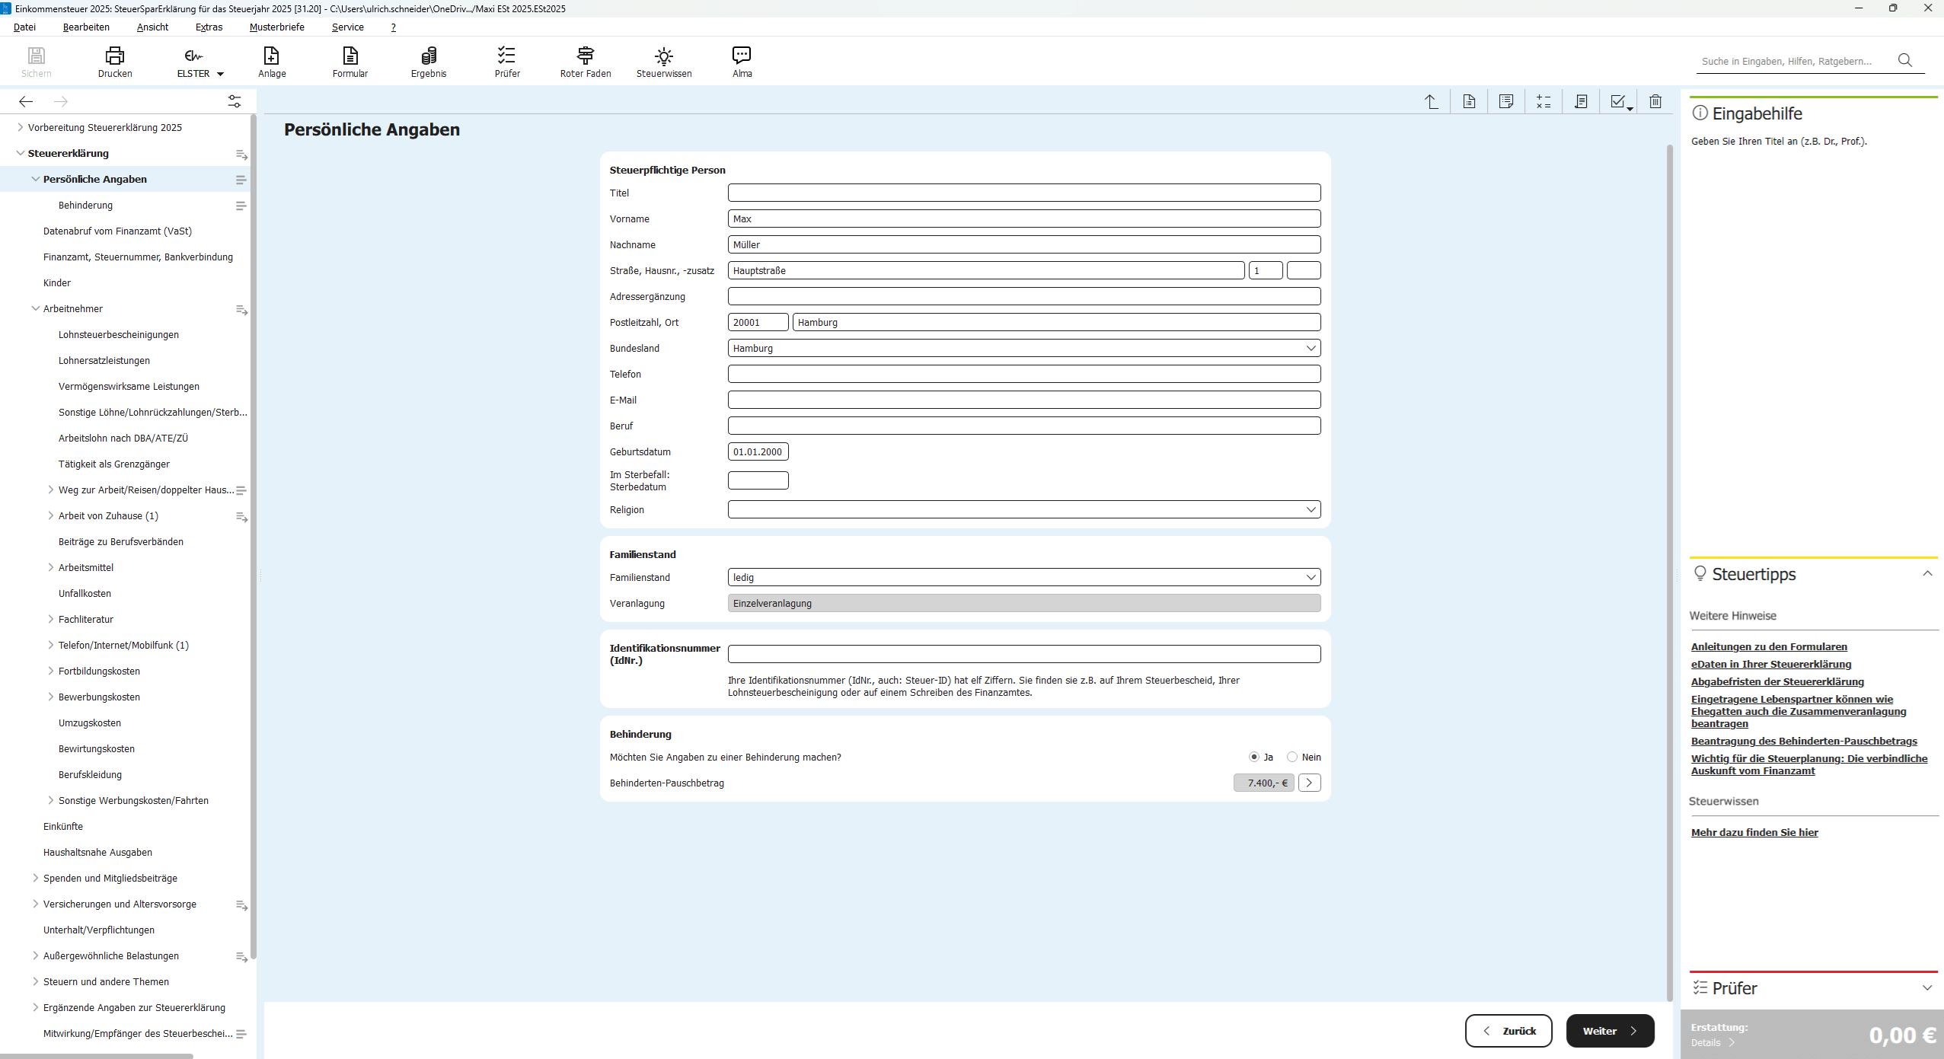Image resolution: width=1944 pixels, height=1059 pixels.
Task: Click into the E-Mail input field
Action: pos(1023,400)
